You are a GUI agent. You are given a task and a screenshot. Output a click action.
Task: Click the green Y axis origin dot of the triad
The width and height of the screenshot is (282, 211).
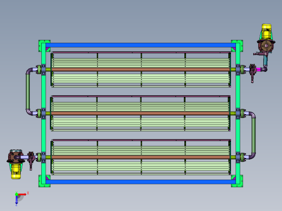click(x=16, y=194)
